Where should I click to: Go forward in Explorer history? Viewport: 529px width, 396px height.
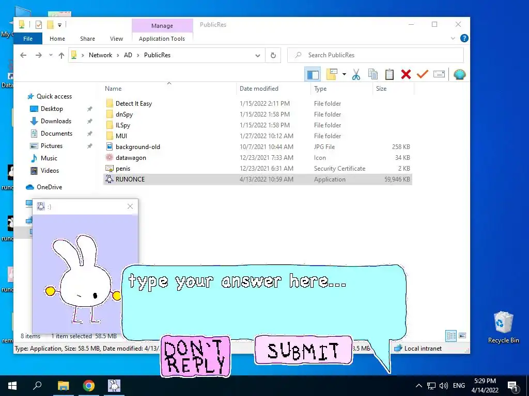coord(39,55)
